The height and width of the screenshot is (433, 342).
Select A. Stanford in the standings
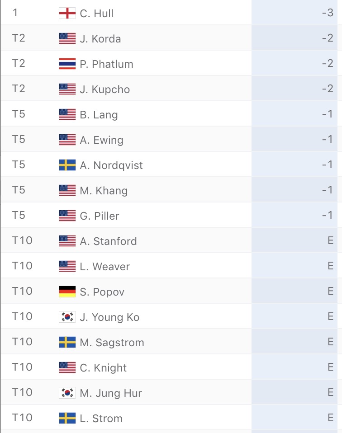[108, 241]
